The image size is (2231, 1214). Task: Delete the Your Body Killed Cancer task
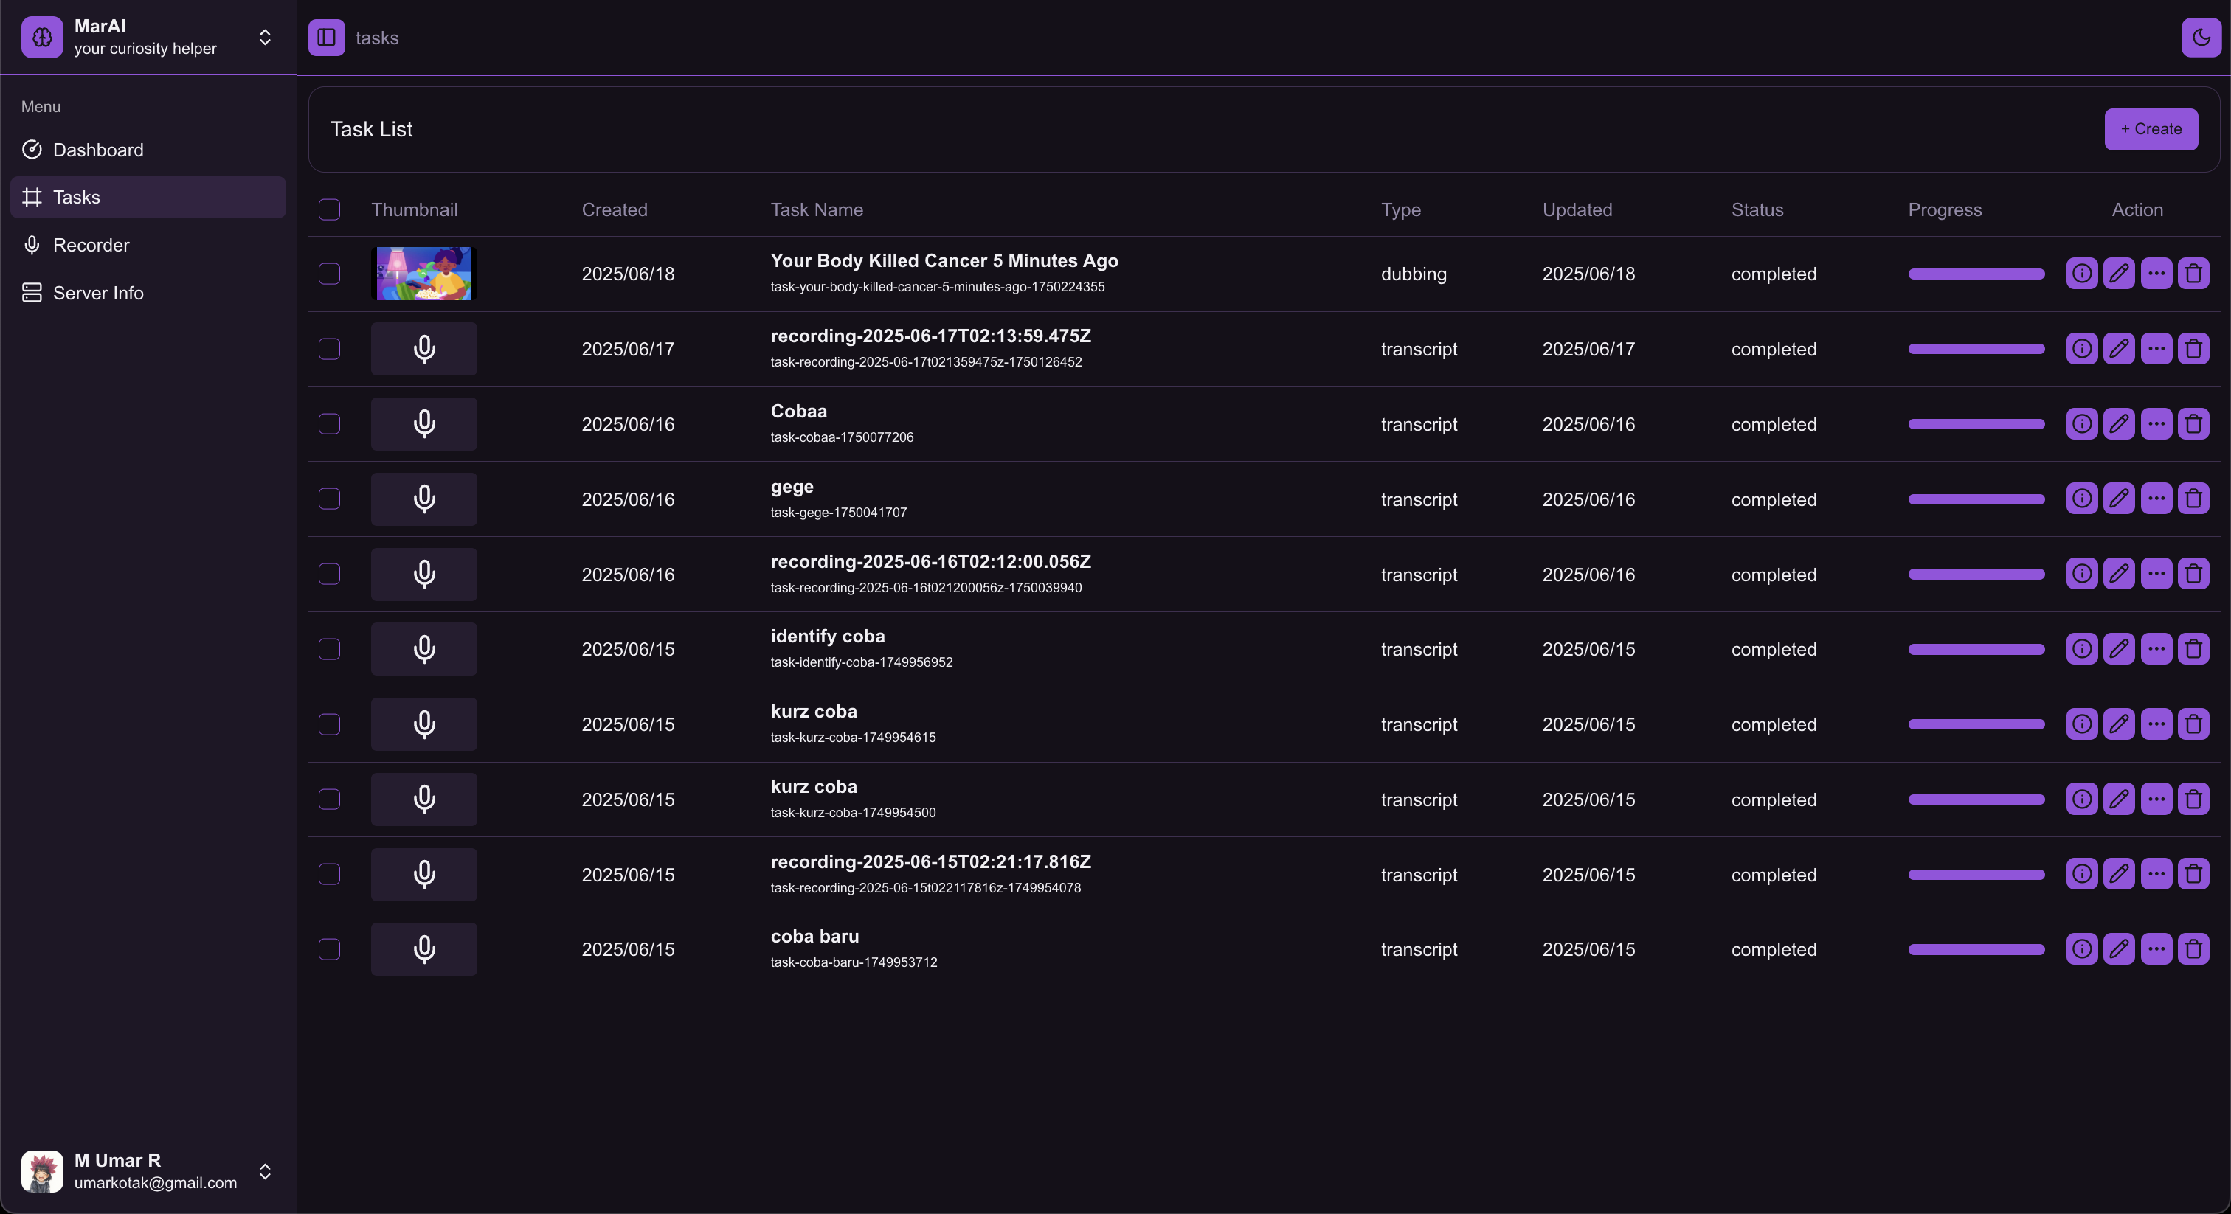2194,274
